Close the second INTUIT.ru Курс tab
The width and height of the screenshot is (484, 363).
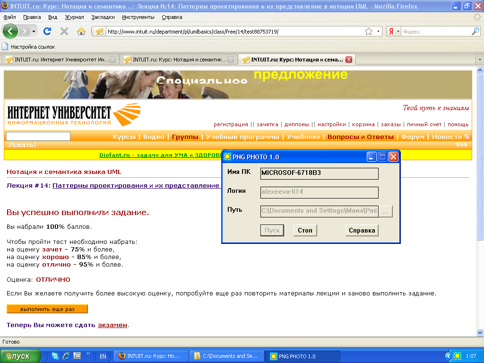point(231,60)
